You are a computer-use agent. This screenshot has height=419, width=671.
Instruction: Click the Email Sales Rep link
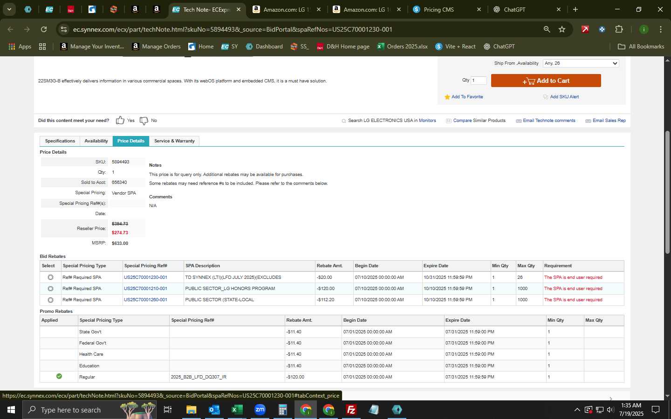tap(609, 121)
